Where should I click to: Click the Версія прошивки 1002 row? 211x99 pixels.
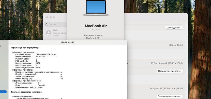tap(28, 63)
